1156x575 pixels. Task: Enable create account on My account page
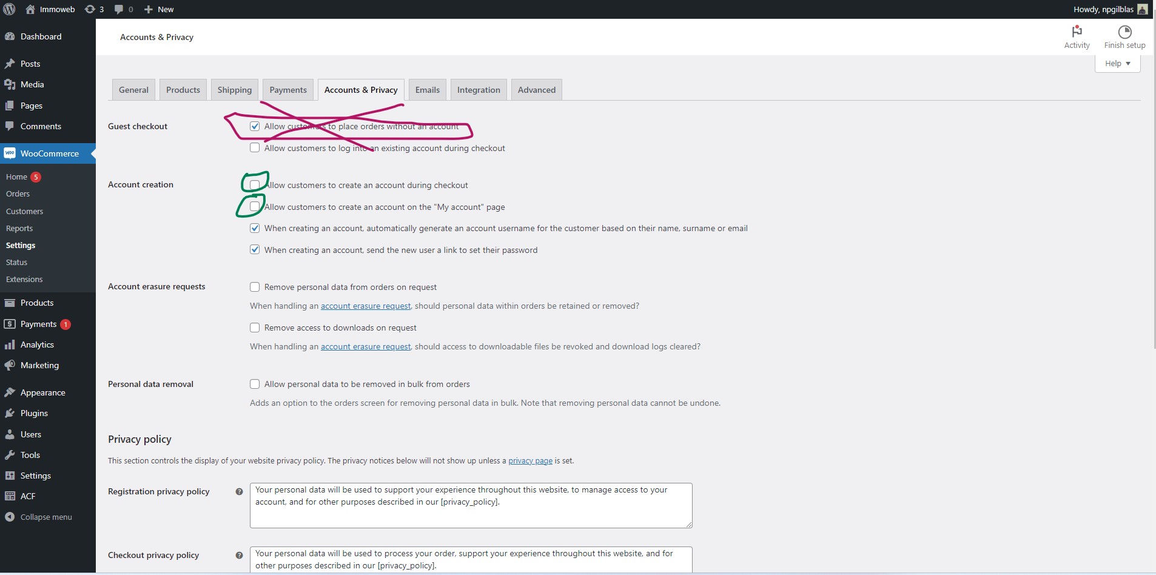click(x=255, y=206)
